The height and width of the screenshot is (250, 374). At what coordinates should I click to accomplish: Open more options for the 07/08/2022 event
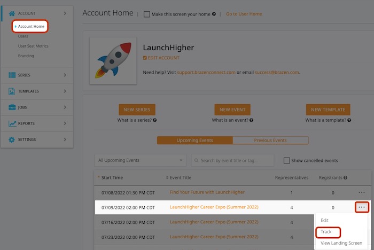[362, 192]
